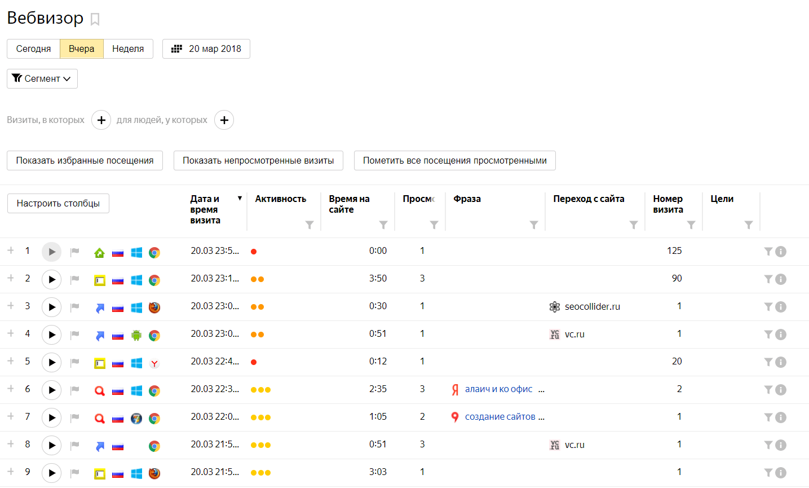Select the Неделя period tab
809x488 pixels.
pos(128,49)
